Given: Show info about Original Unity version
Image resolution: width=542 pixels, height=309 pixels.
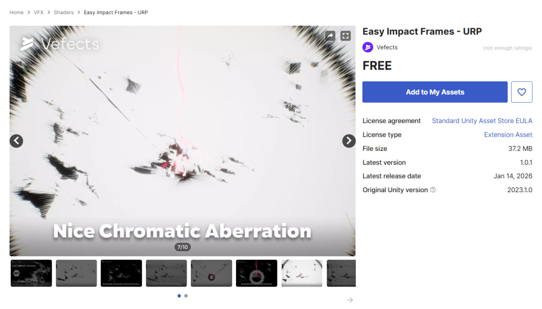Looking at the screenshot, I should click(433, 190).
